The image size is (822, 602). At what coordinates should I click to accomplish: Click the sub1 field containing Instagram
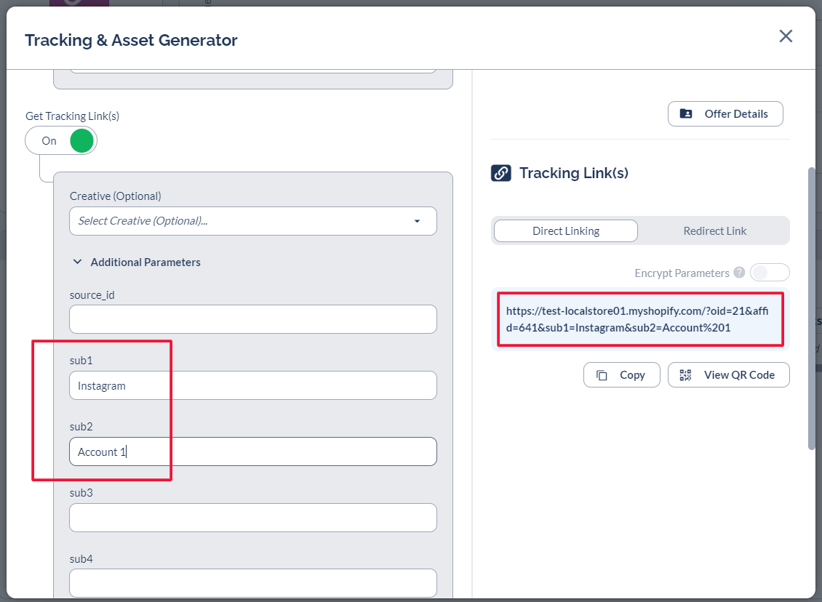253,386
